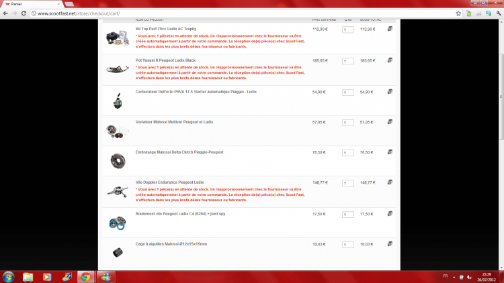Edit quantity for Roulement vilo Peugeot

point(348,215)
